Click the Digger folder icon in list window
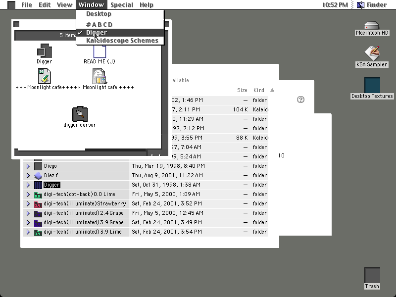The image size is (396, 297). [x=38, y=185]
